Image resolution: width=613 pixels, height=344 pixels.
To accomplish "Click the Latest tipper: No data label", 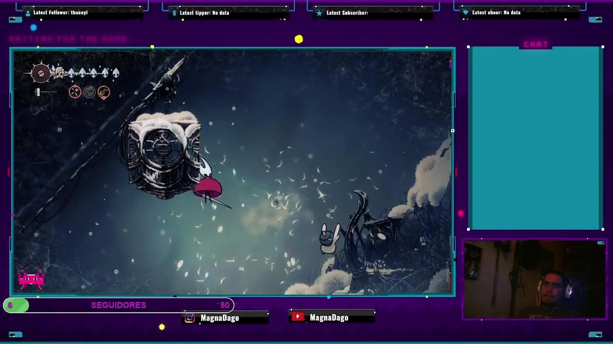I will pos(204,13).
